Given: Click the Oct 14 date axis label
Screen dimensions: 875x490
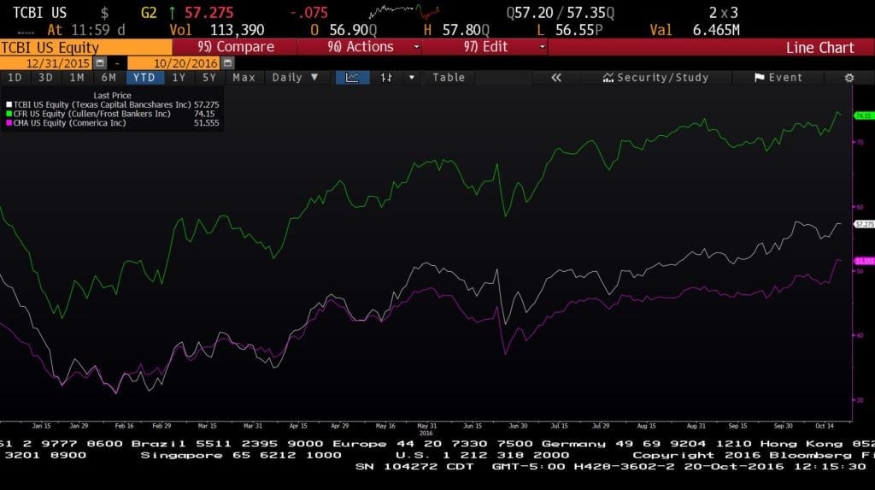Looking at the screenshot, I should pos(825,426).
